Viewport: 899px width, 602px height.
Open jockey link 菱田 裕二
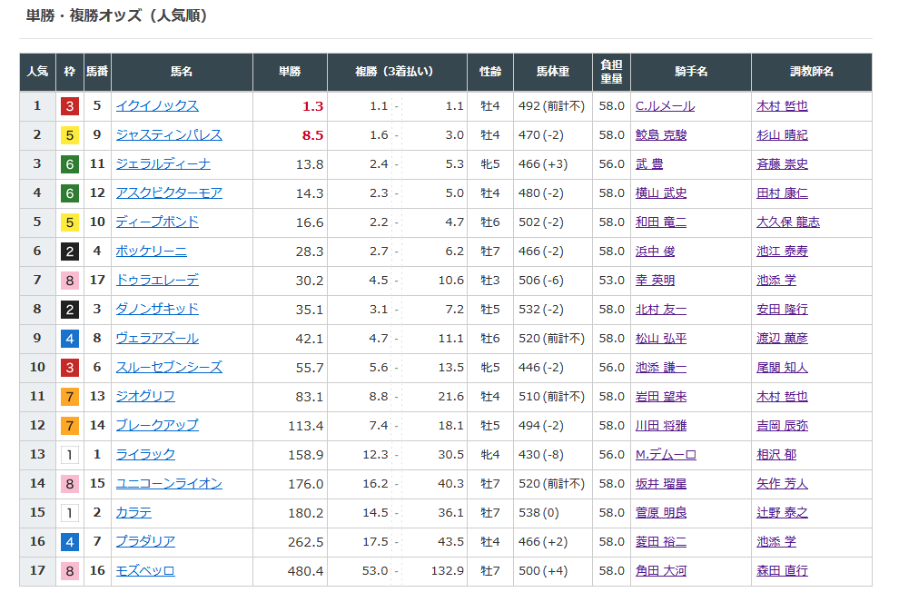[661, 542]
